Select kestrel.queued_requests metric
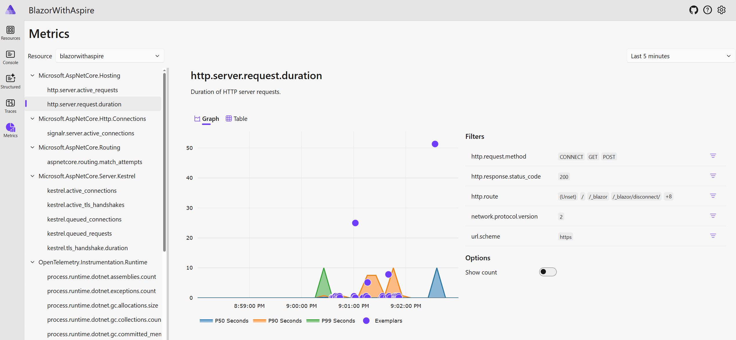Viewport: 736px width, 340px height. coord(79,233)
